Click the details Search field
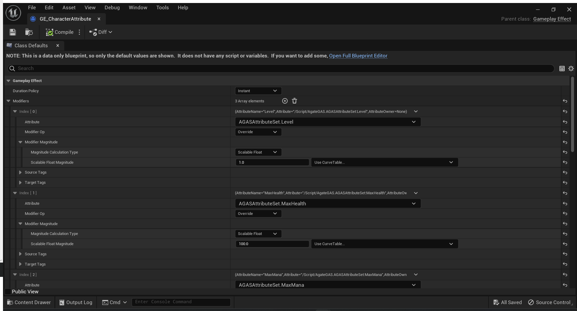The image size is (577, 311). point(281,69)
